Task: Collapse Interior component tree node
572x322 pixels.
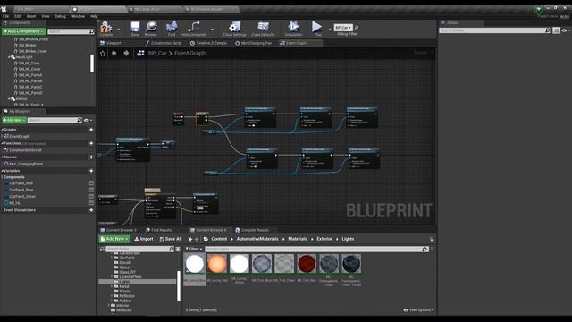Action: tap(9, 99)
